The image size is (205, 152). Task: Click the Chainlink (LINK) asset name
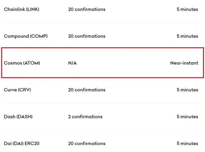[x=22, y=9]
